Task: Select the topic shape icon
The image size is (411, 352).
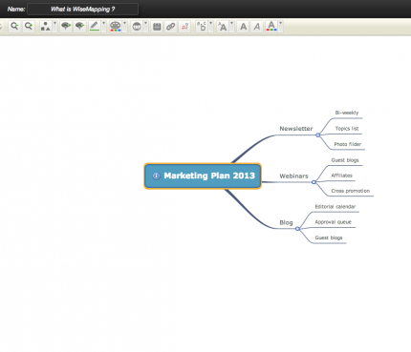Action: coord(46,27)
